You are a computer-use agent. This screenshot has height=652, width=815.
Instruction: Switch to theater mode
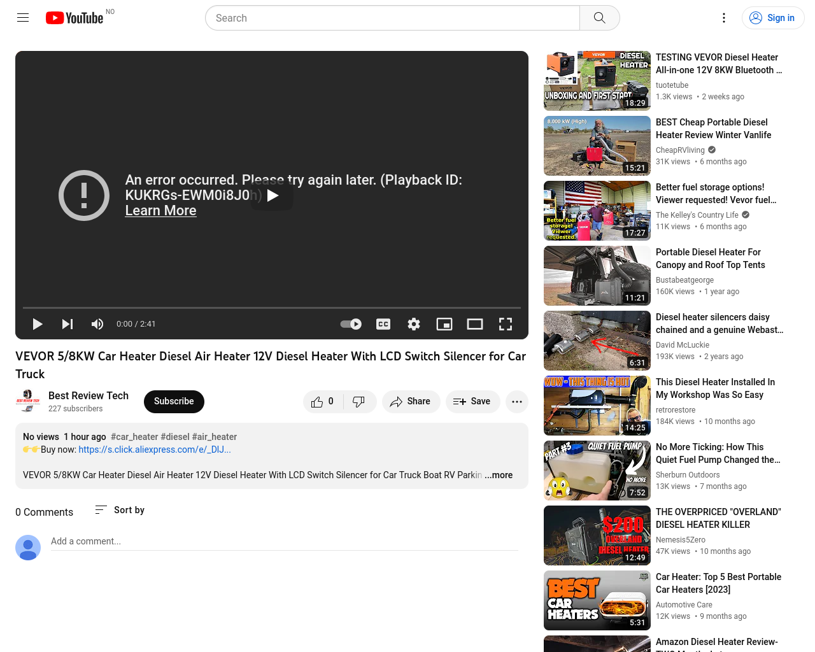[475, 324]
